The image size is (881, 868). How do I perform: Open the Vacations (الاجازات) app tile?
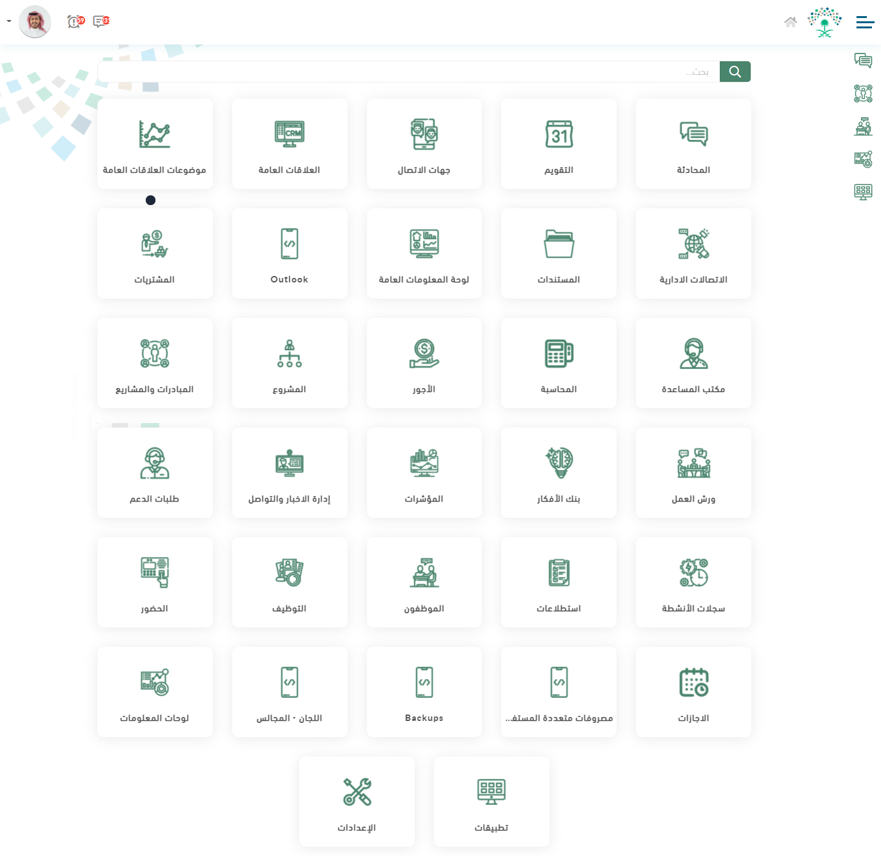(693, 692)
